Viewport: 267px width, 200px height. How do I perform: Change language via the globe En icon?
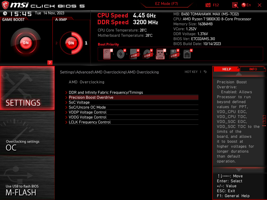point(246,5)
